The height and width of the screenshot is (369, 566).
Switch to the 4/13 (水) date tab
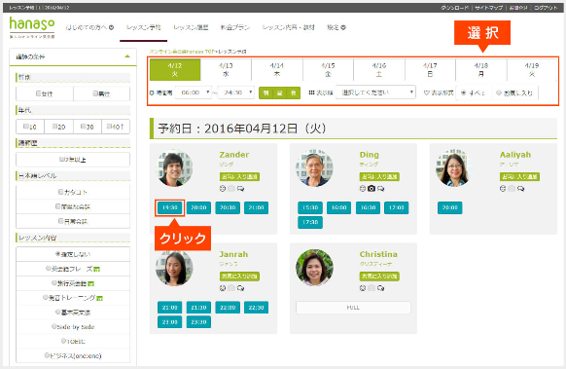click(226, 69)
